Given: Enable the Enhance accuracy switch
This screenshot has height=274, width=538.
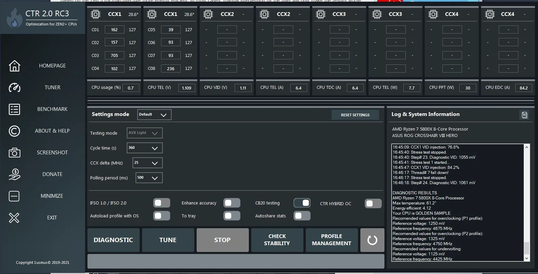Looking at the screenshot, I should 232,203.
